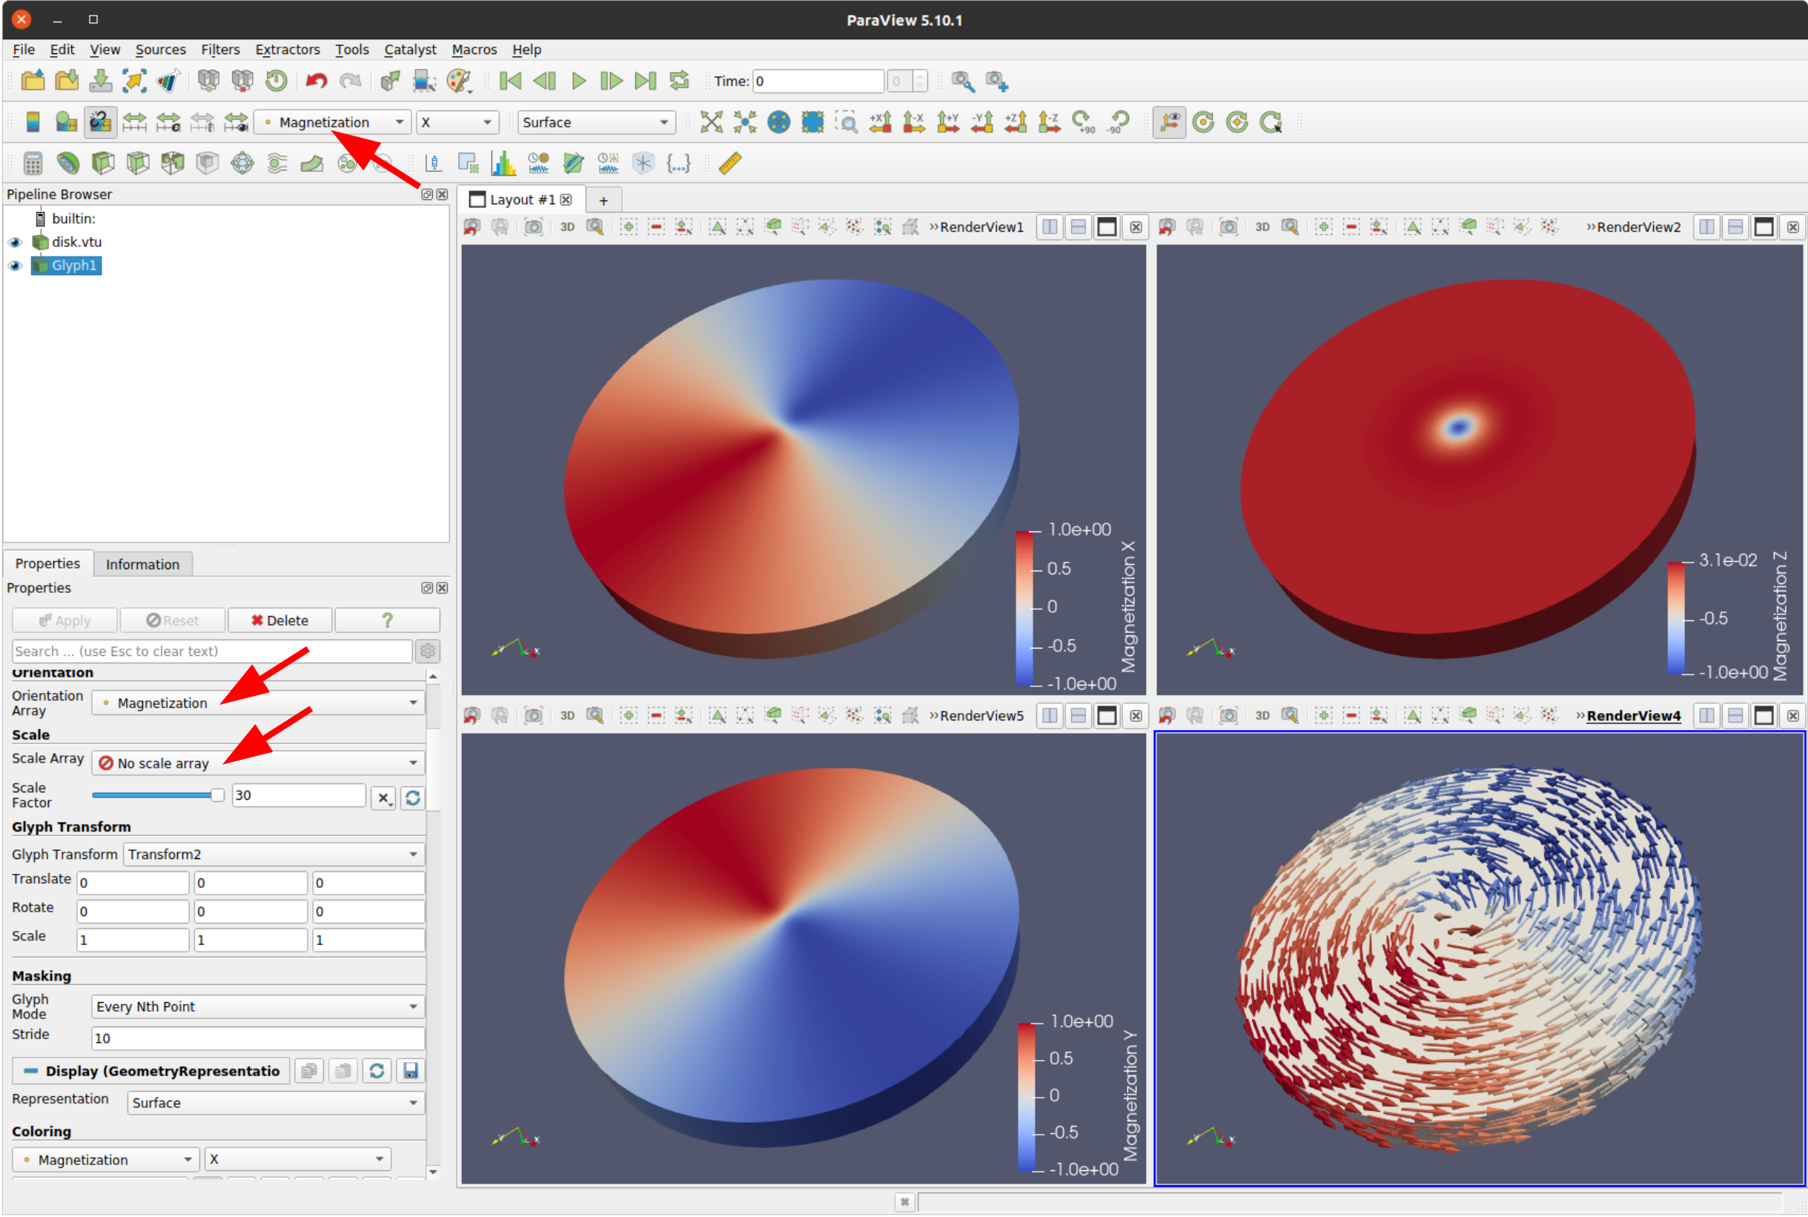Image resolution: width=1808 pixels, height=1217 pixels.
Task: Click the Magnetization X color legend bar
Action: tap(1024, 608)
